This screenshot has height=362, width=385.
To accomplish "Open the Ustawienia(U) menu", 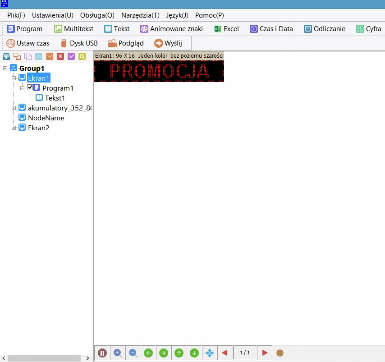I will 53,15.
